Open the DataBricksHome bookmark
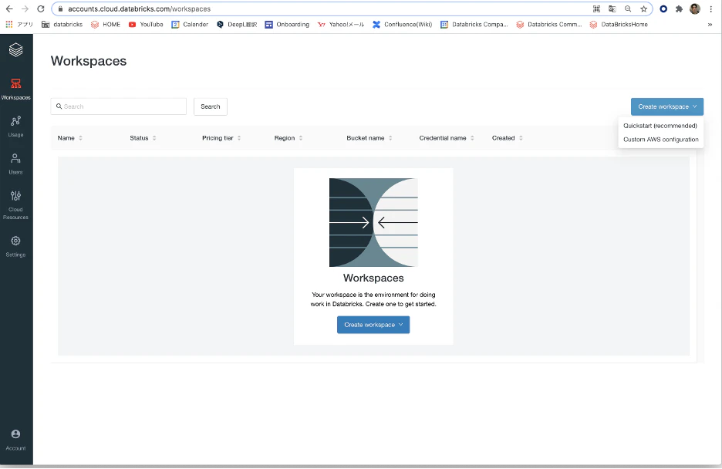Image resolution: width=722 pixels, height=469 pixels. point(619,25)
